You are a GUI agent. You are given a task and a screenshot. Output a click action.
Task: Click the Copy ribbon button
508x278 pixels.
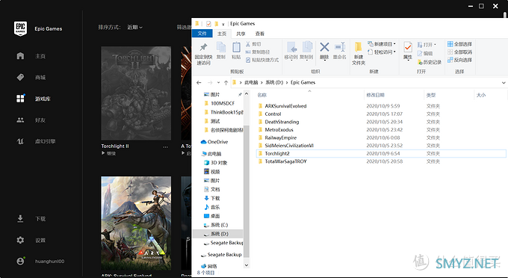click(221, 51)
